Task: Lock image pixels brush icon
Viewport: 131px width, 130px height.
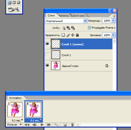Action: pyautogui.click(x=68, y=35)
